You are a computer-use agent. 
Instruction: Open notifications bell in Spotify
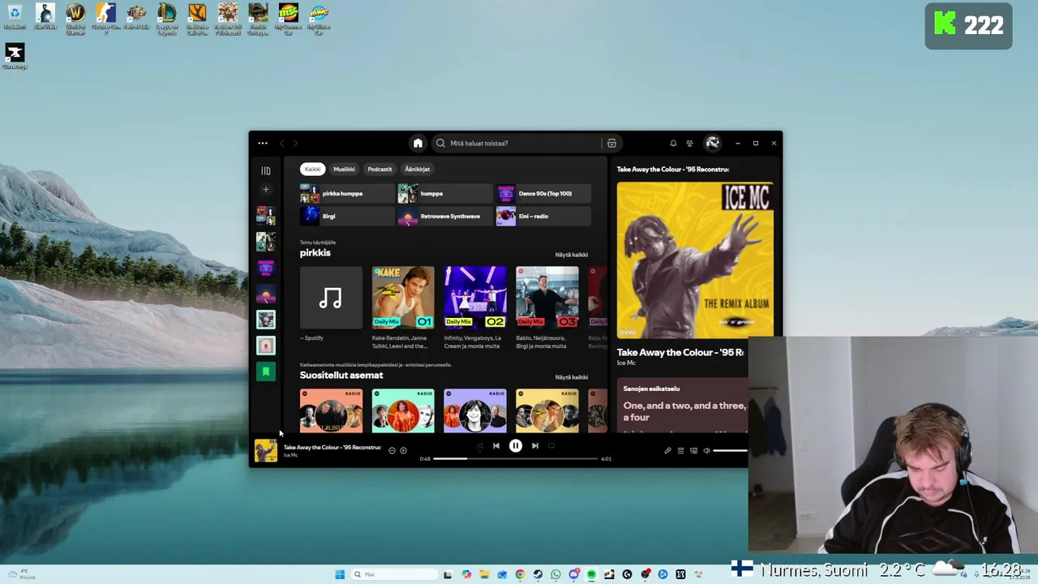click(x=673, y=144)
